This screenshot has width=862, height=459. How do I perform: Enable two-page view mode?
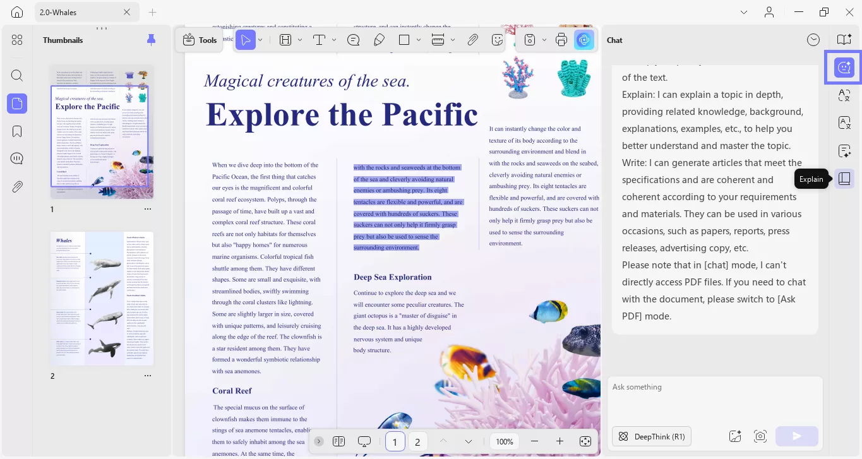point(339,441)
